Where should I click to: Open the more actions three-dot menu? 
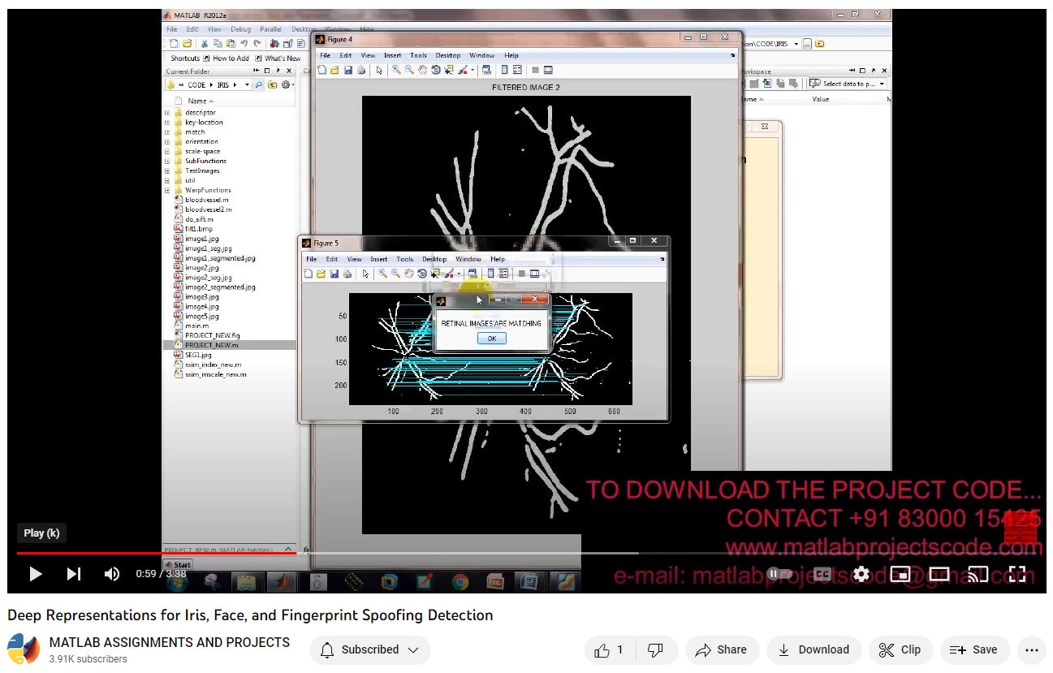pyautogui.click(x=1032, y=649)
